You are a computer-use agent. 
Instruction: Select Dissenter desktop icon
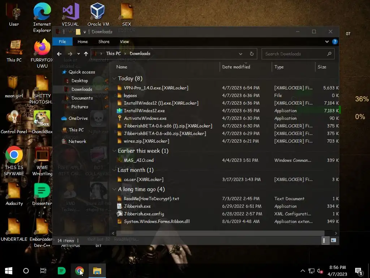pyautogui.click(x=42, y=194)
